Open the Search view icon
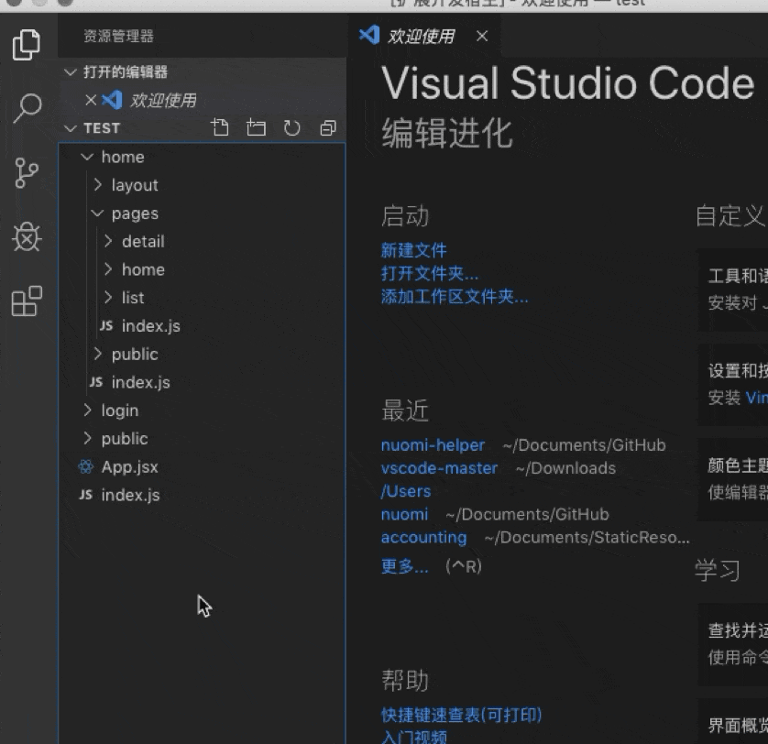 pyautogui.click(x=27, y=108)
